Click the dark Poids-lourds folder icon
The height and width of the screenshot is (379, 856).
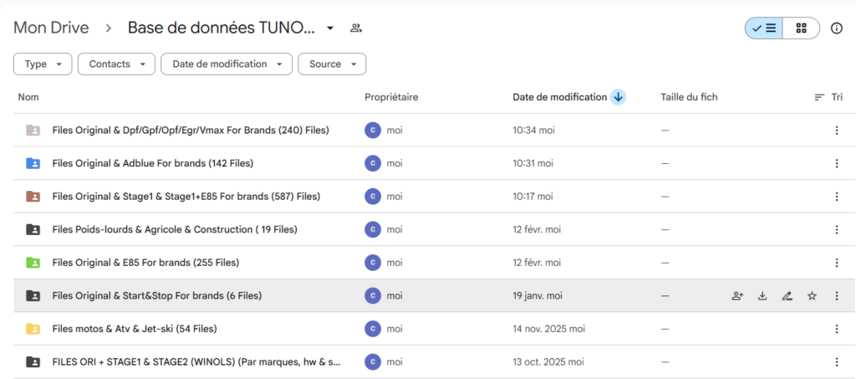tap(33, 229)
